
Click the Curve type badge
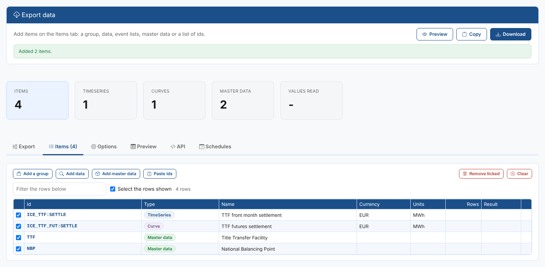click(x=154, y=226)
